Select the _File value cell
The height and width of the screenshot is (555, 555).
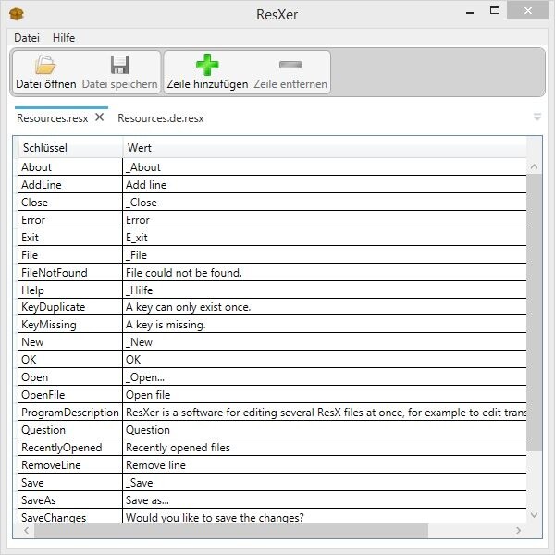tap(325, 255)
